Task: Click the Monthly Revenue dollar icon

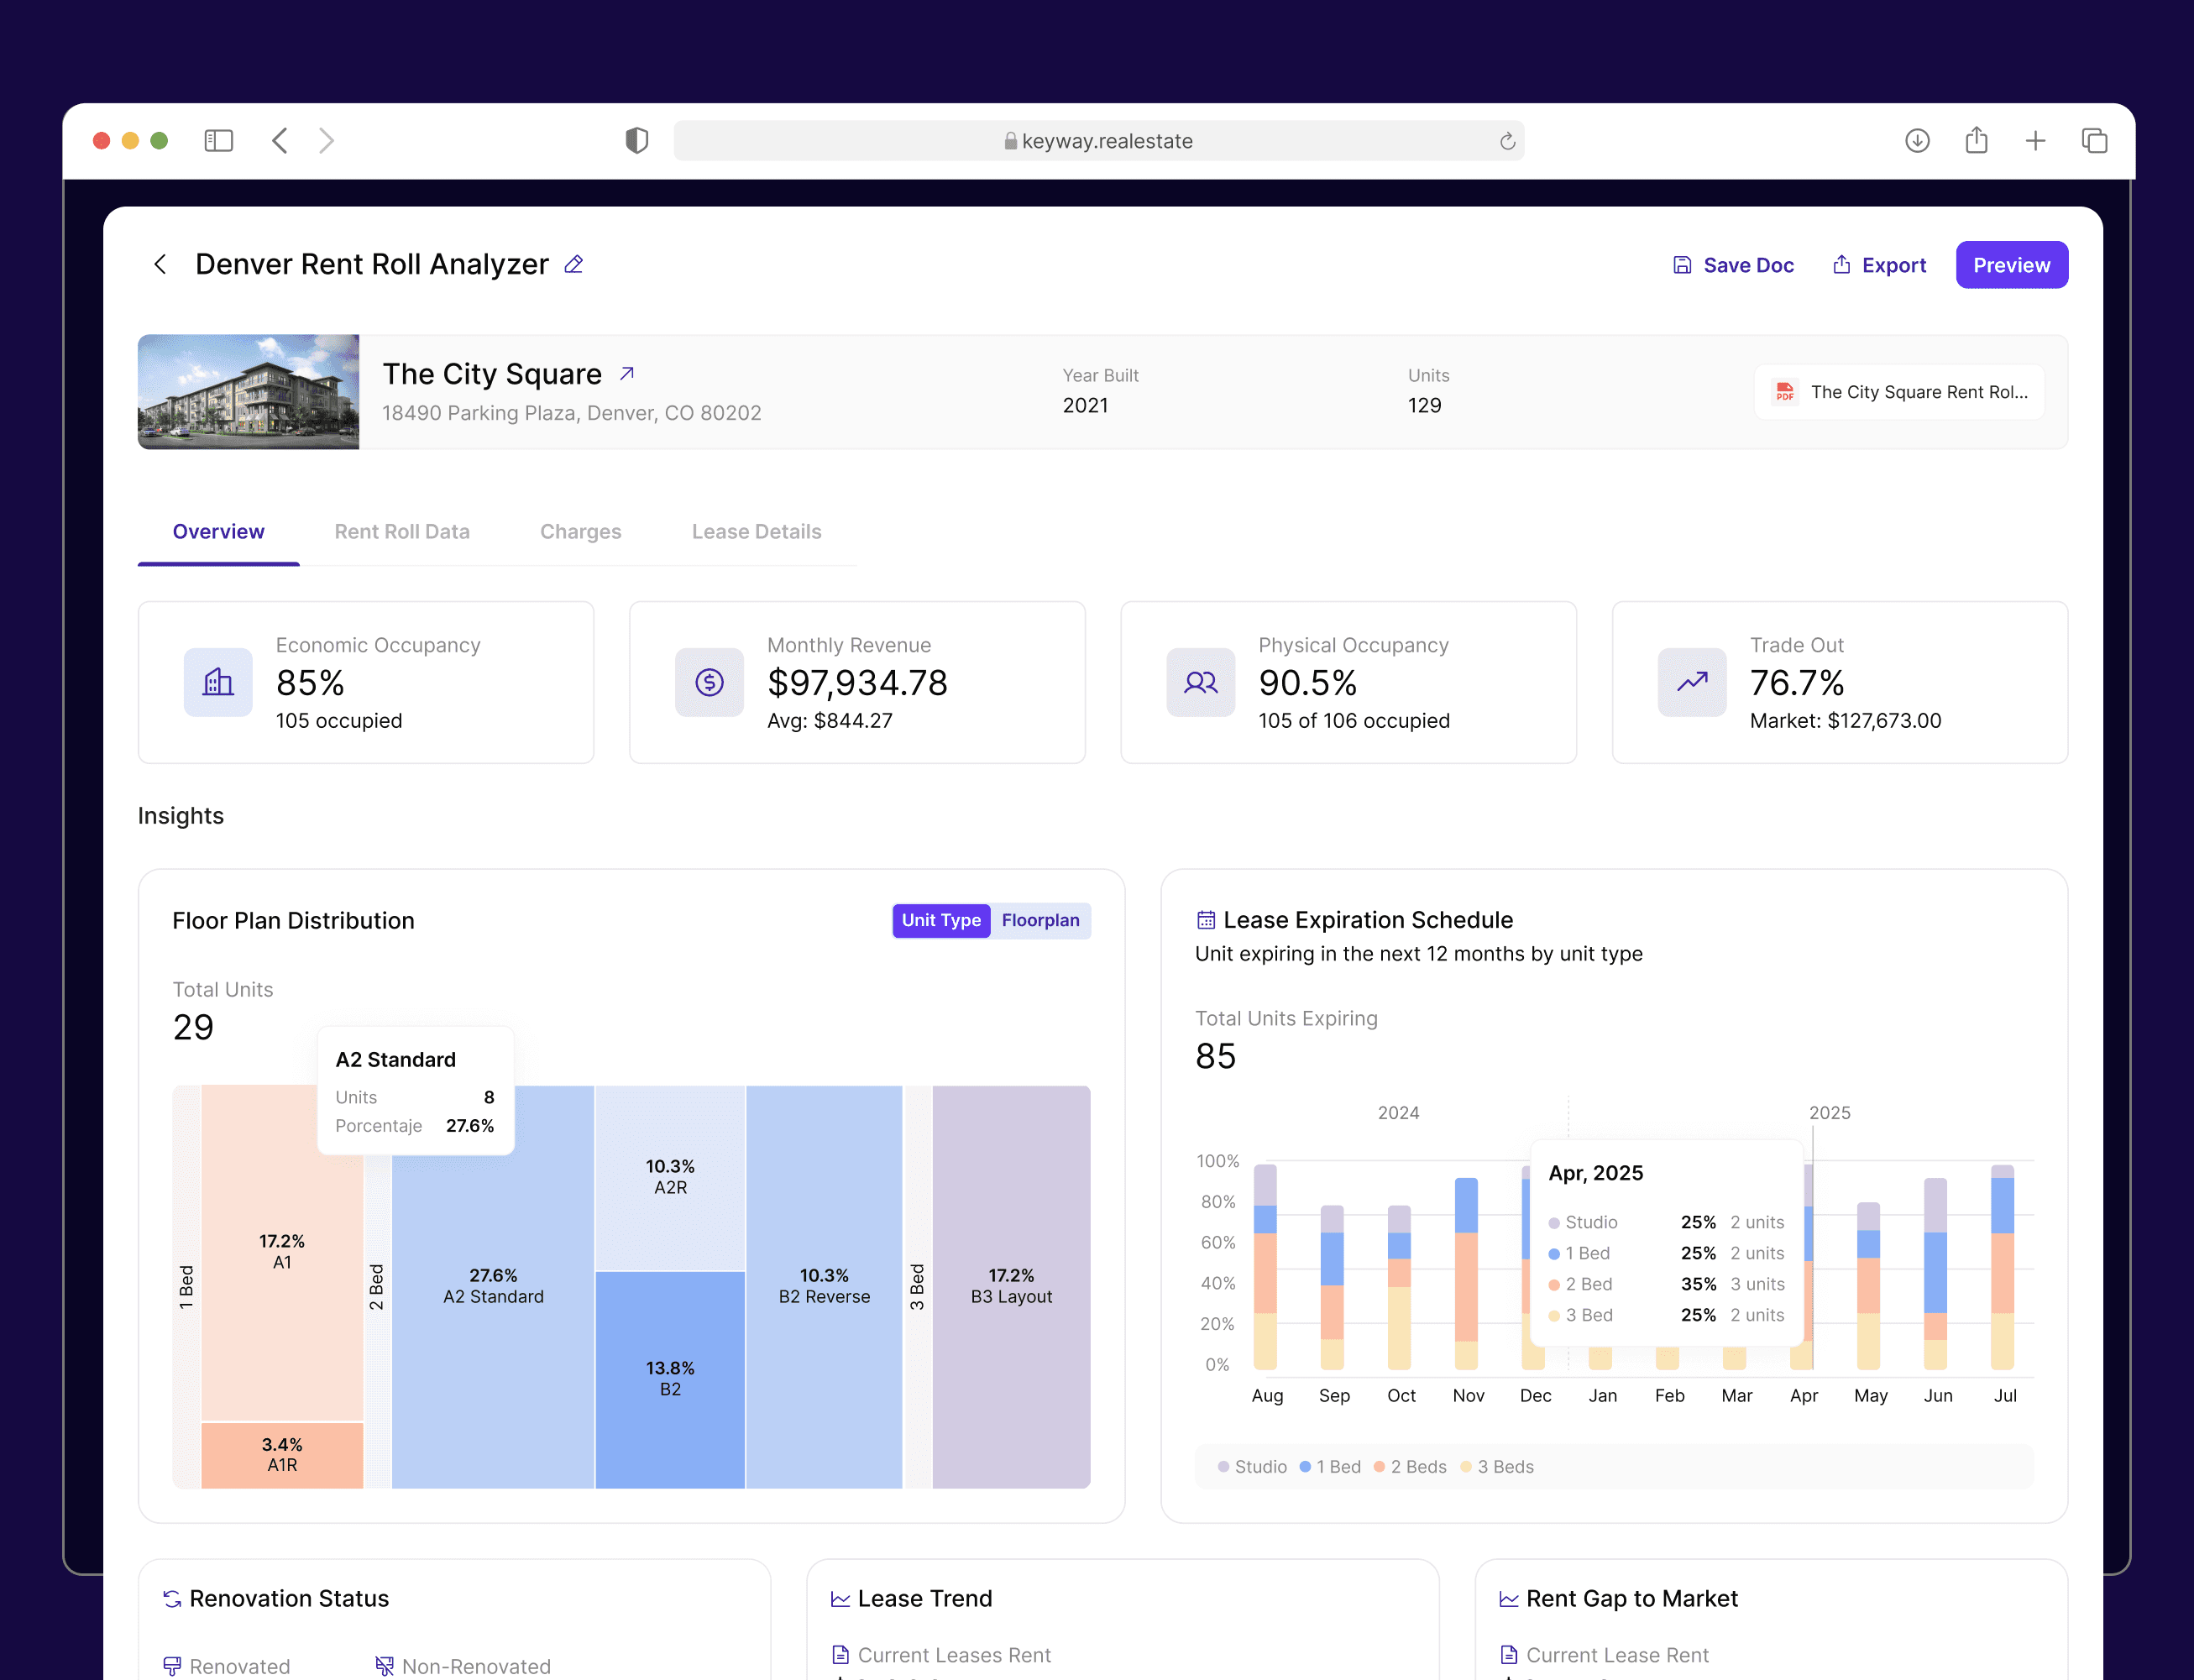Action: (x=709, y=682)
